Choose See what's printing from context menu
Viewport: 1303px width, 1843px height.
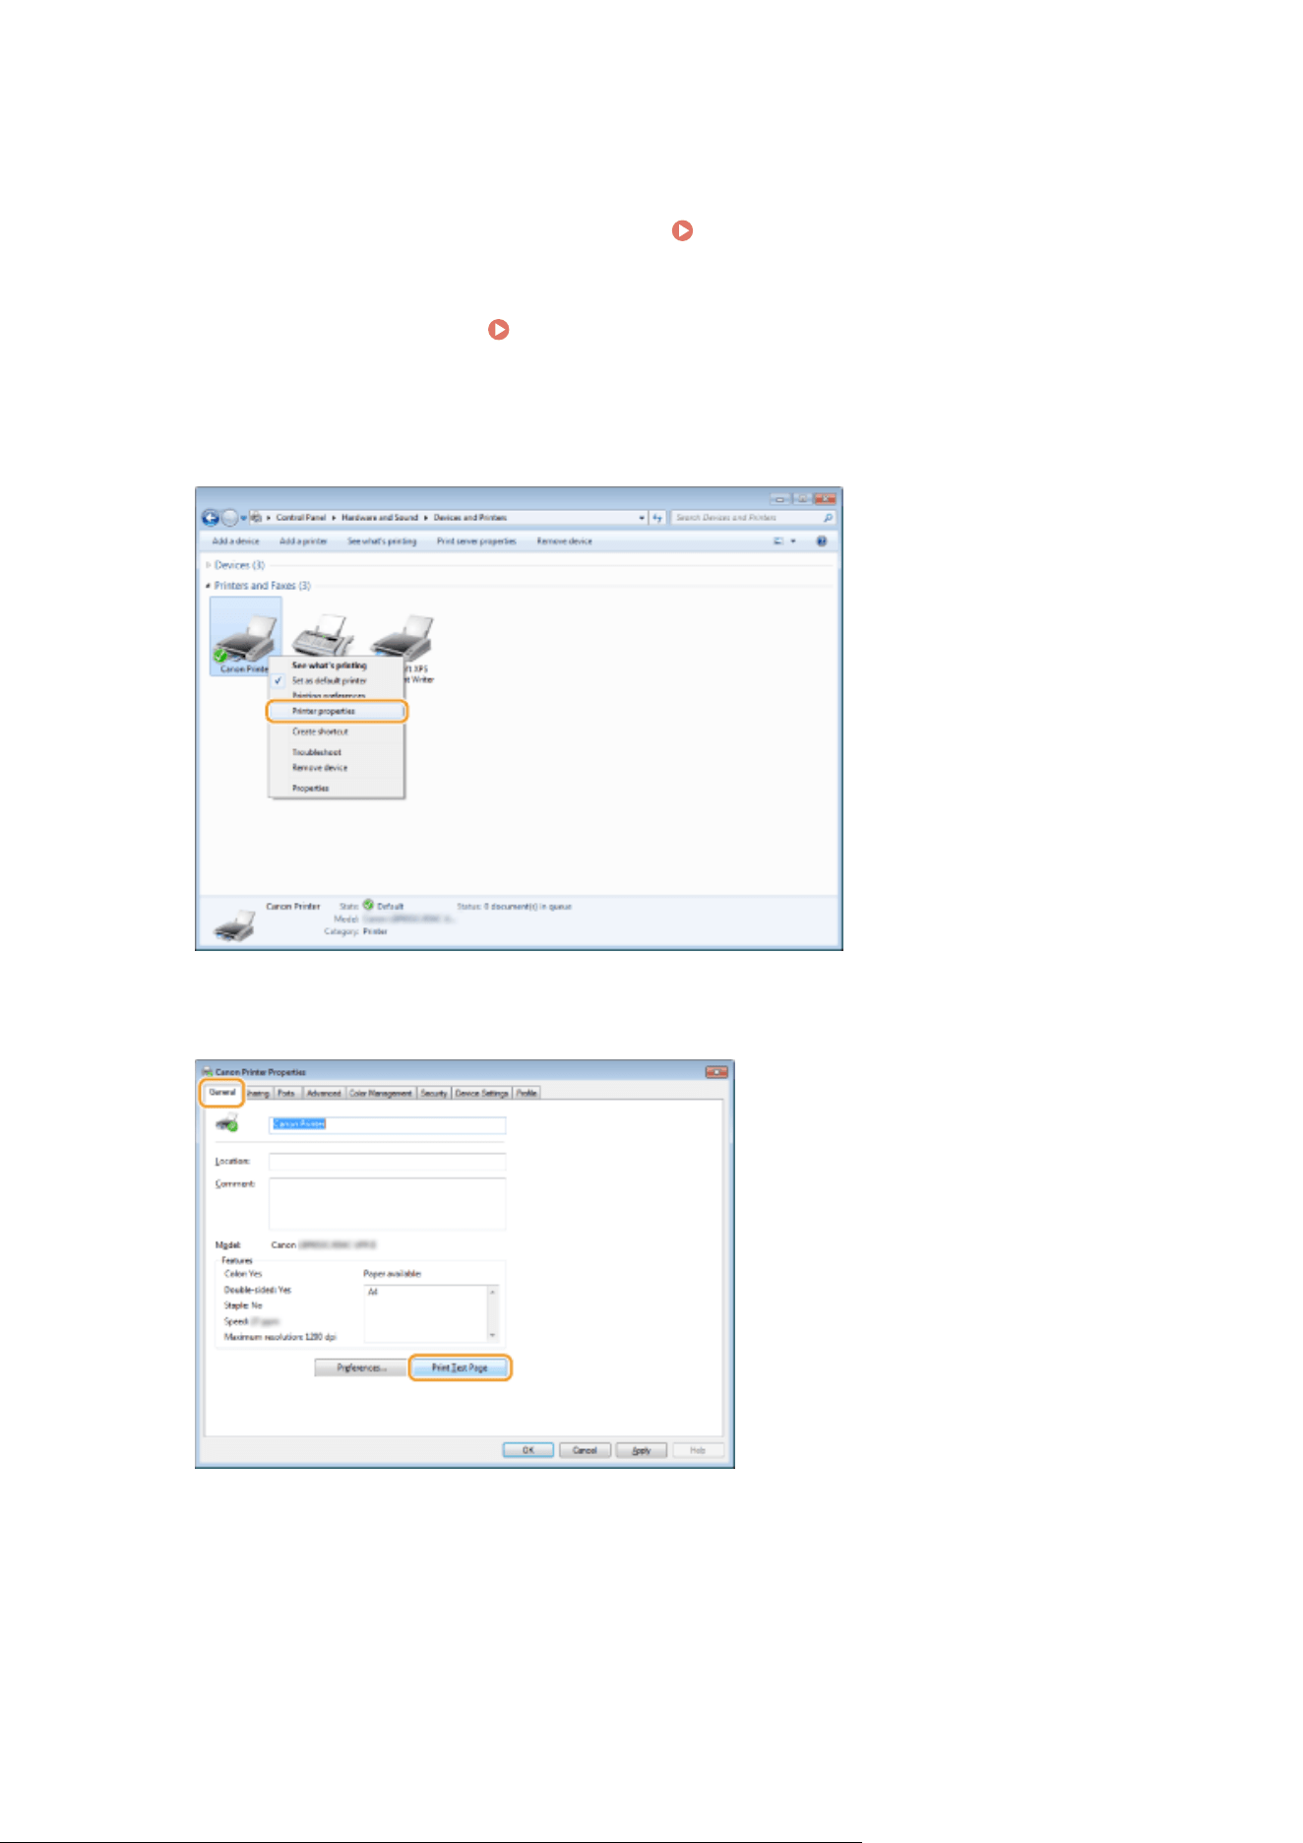click(337, 666)
